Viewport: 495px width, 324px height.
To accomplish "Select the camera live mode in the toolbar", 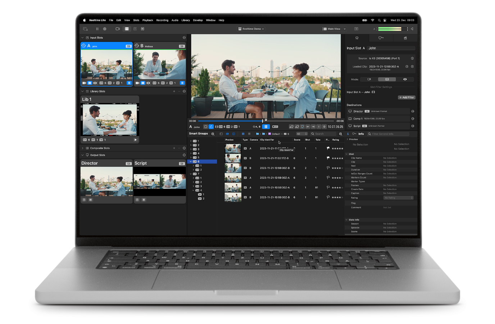I will (118, 29).
